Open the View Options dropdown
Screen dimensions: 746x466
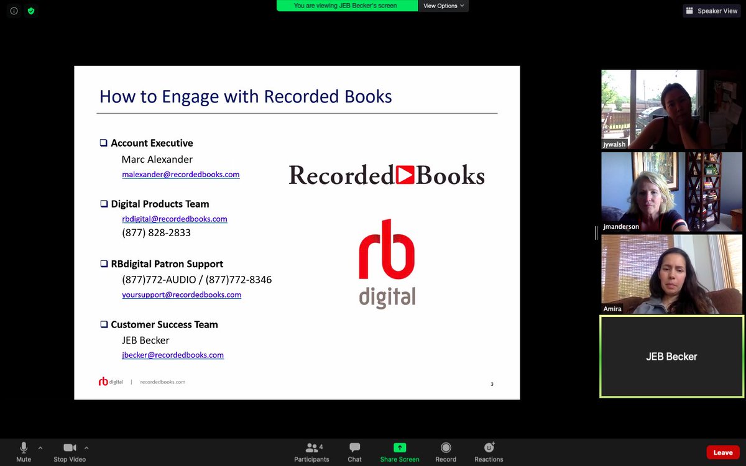pyautogui.click(x=444, y=6)
